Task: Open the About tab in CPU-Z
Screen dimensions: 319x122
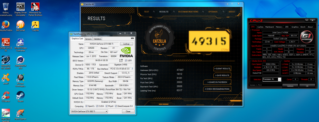Action: coord(310,27)
